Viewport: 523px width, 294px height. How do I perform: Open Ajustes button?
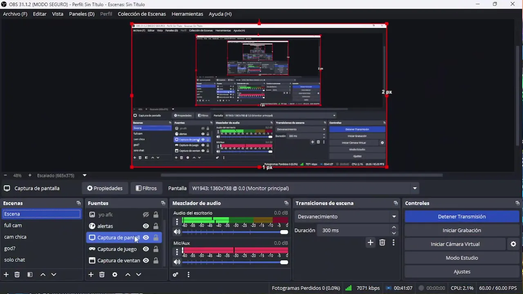click(x=462, y=272)
